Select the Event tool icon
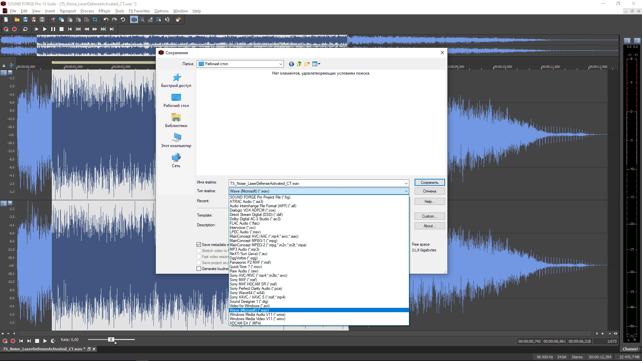The height and width of the screenshot is (361, 642). click(x=159, y=20)
